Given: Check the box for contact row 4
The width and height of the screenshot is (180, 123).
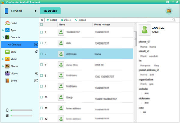Looking at the screenshot, I should pyautogui.click(x=41, y=32).
